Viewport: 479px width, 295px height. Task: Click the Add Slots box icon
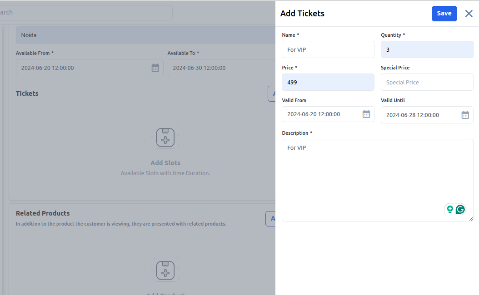165,137
